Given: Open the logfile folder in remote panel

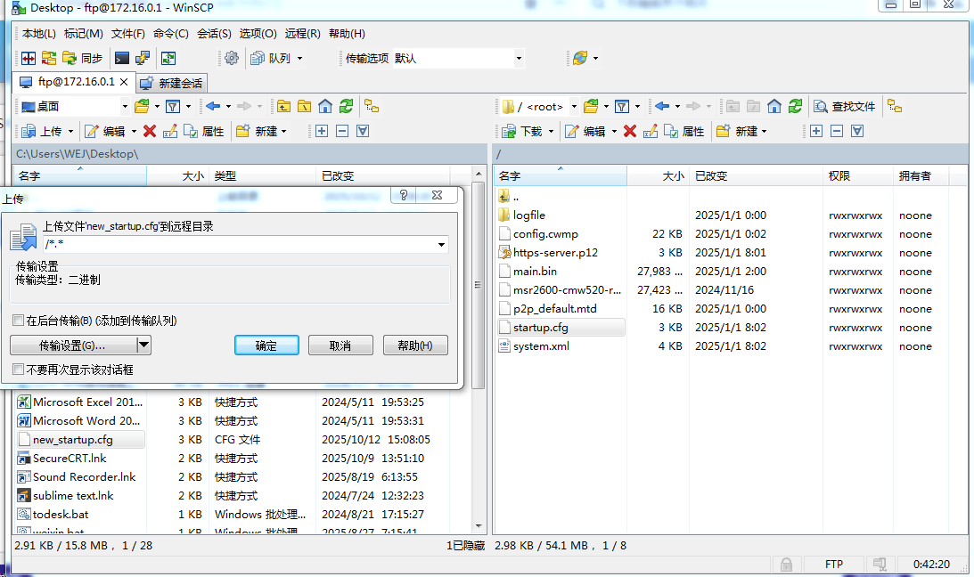Looking at the screenshot, I should pos(529,215).
